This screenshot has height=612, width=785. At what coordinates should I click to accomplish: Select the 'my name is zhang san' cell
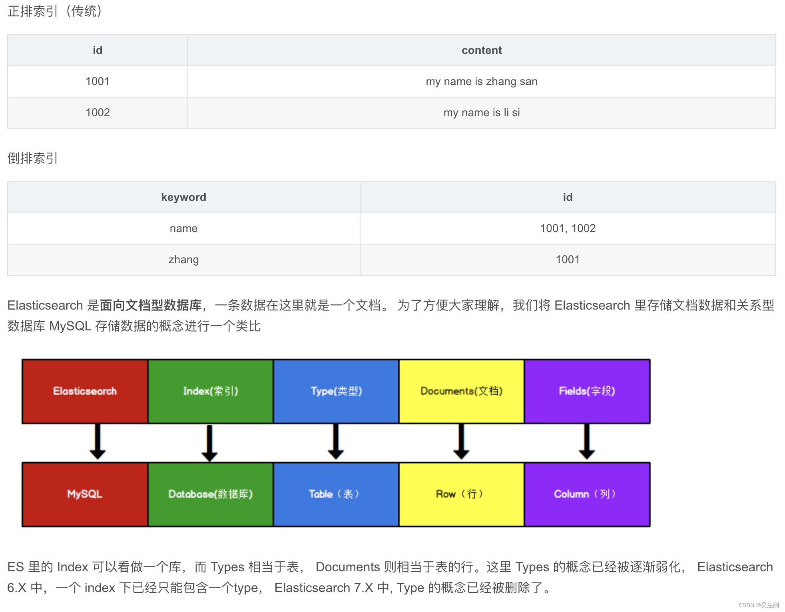tap(482, 81)
